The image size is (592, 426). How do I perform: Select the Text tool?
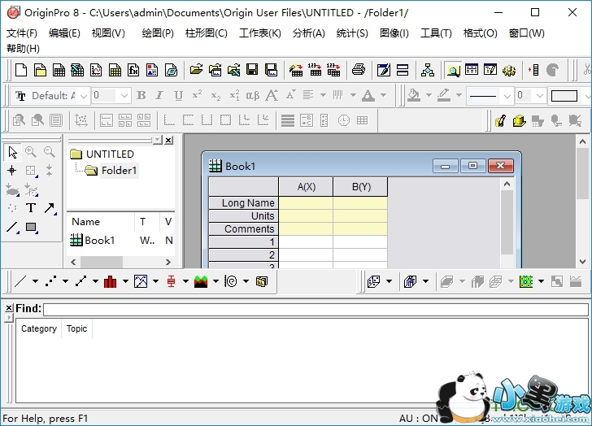31,208
